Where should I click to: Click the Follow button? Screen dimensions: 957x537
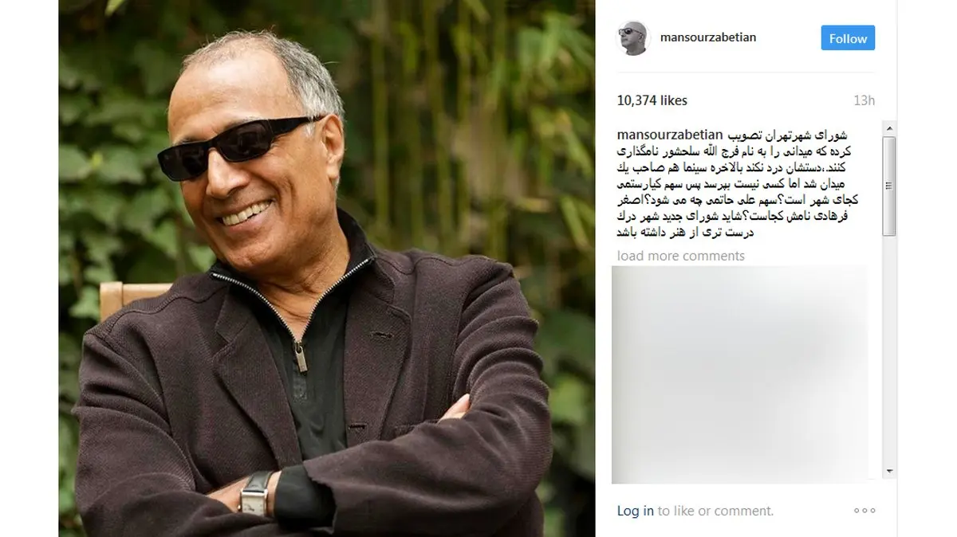coord(848,38)
